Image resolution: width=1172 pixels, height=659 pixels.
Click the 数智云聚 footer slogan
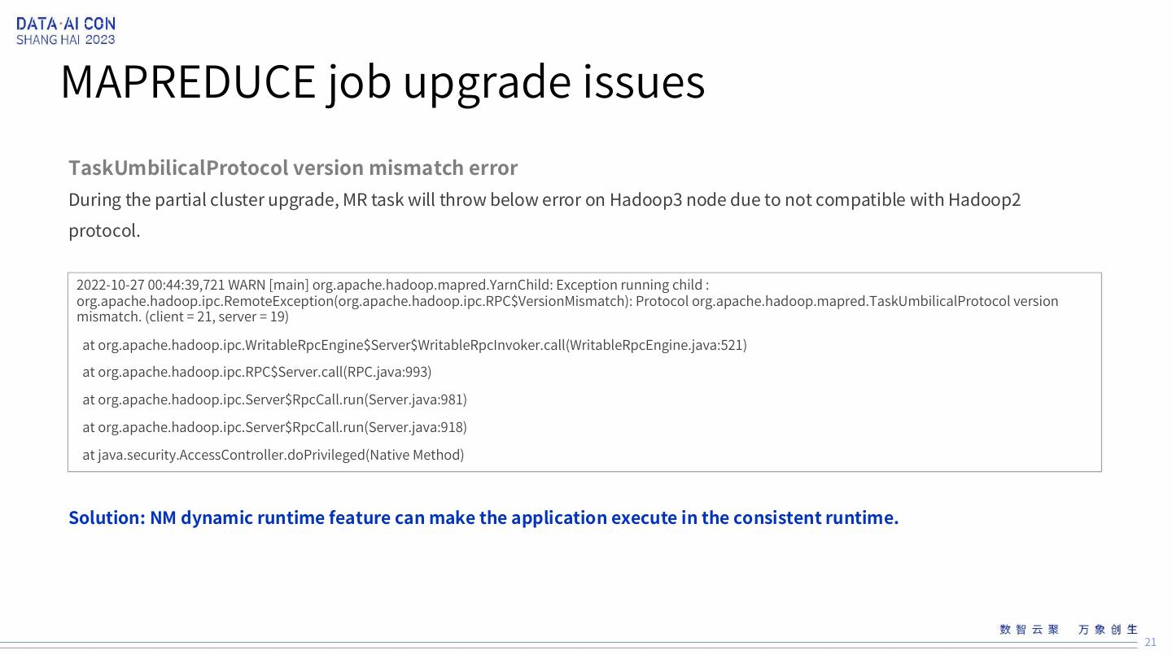(1030, 630)
